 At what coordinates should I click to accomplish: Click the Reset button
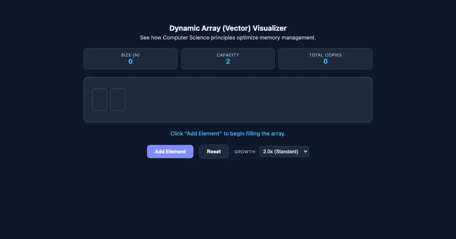[x=214, y=151]
